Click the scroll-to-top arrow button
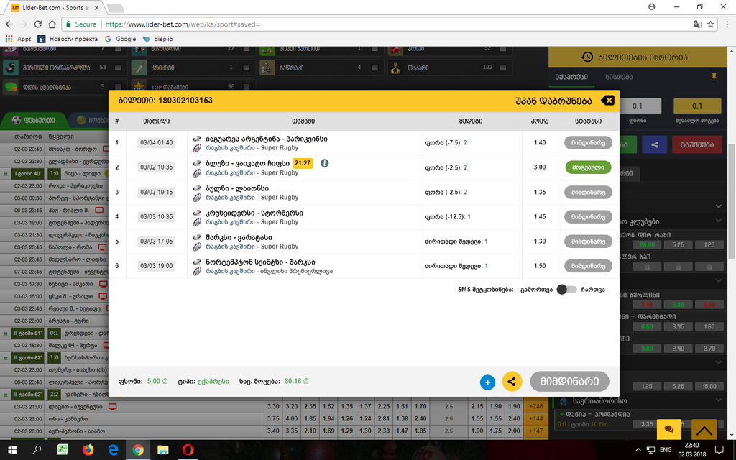The height and width of the screenshot is (460, 736). (x=704, y=429)
